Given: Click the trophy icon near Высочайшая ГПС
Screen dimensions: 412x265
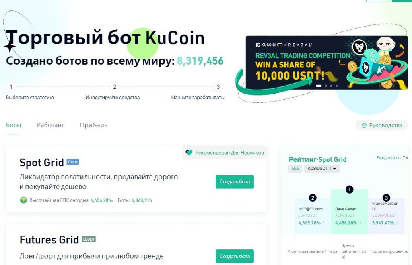Looking at the screenshot, I should (23, 200).
